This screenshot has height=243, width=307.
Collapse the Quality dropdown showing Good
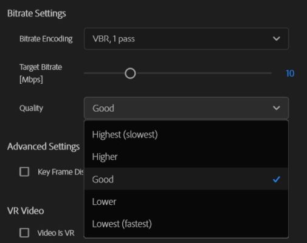pyautogui.click(x=187, y=108)
